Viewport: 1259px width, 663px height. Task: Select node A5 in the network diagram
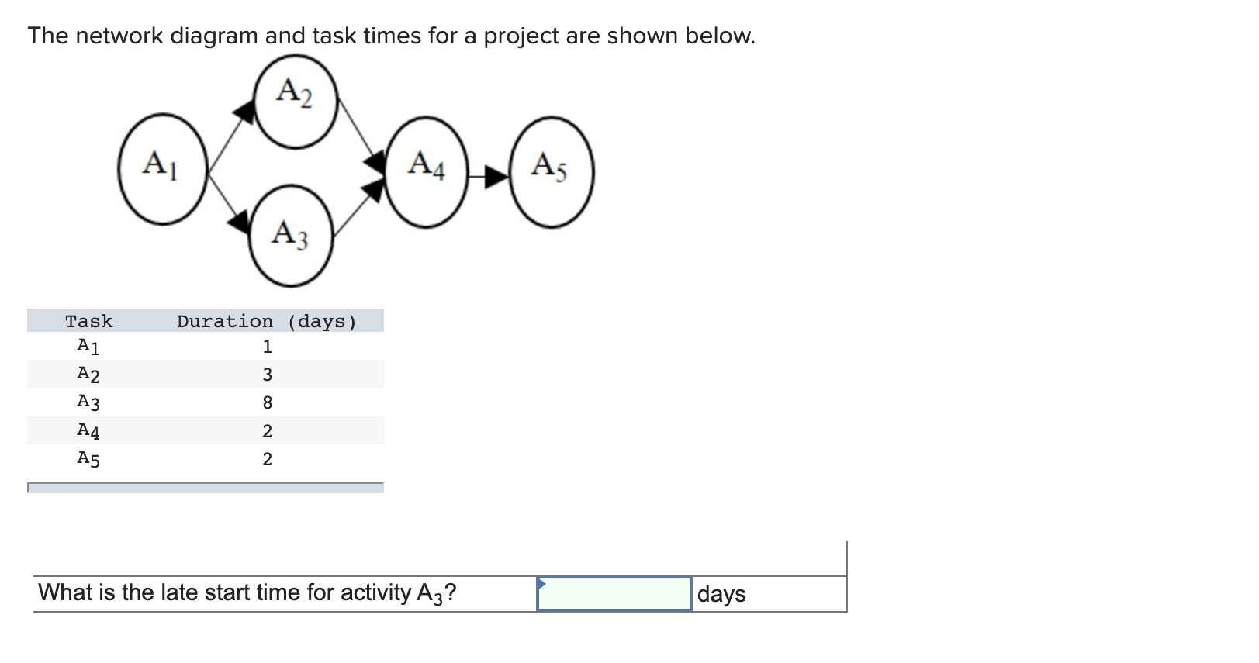[x=551, y=172]
